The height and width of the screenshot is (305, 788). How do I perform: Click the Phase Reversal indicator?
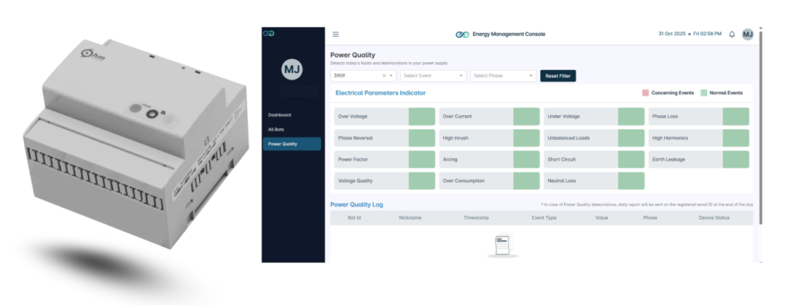pos(385,138)
